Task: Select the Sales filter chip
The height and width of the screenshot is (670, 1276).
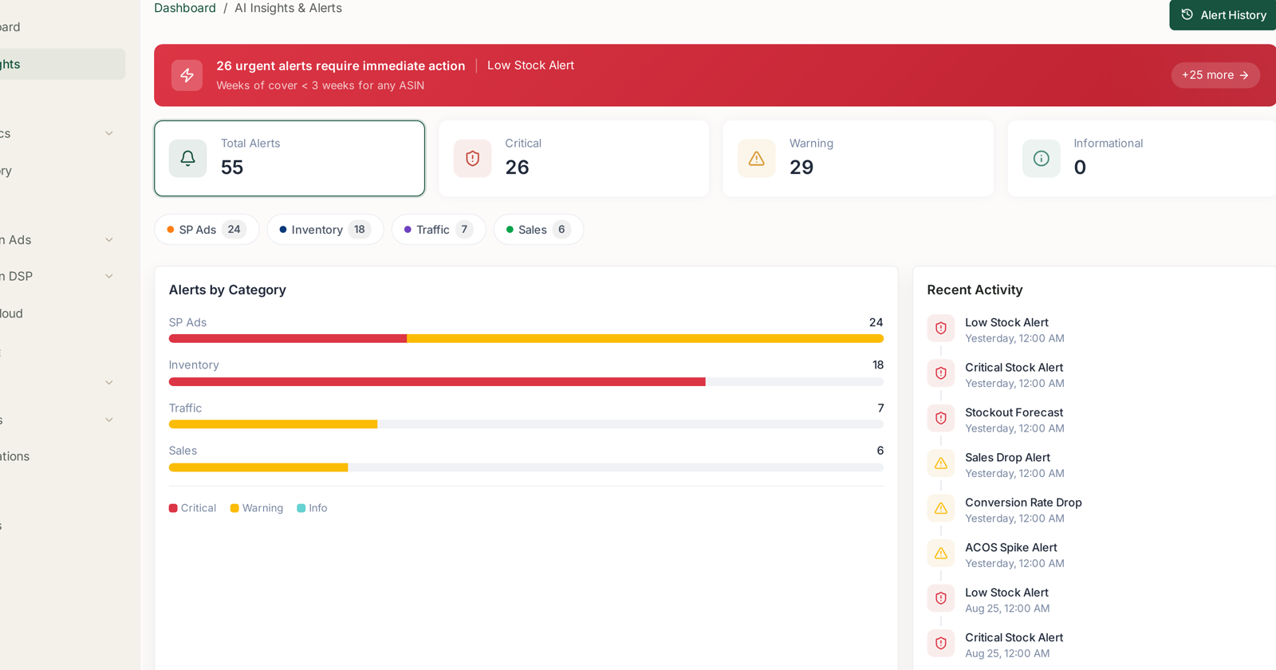Action: click(538, 230)
